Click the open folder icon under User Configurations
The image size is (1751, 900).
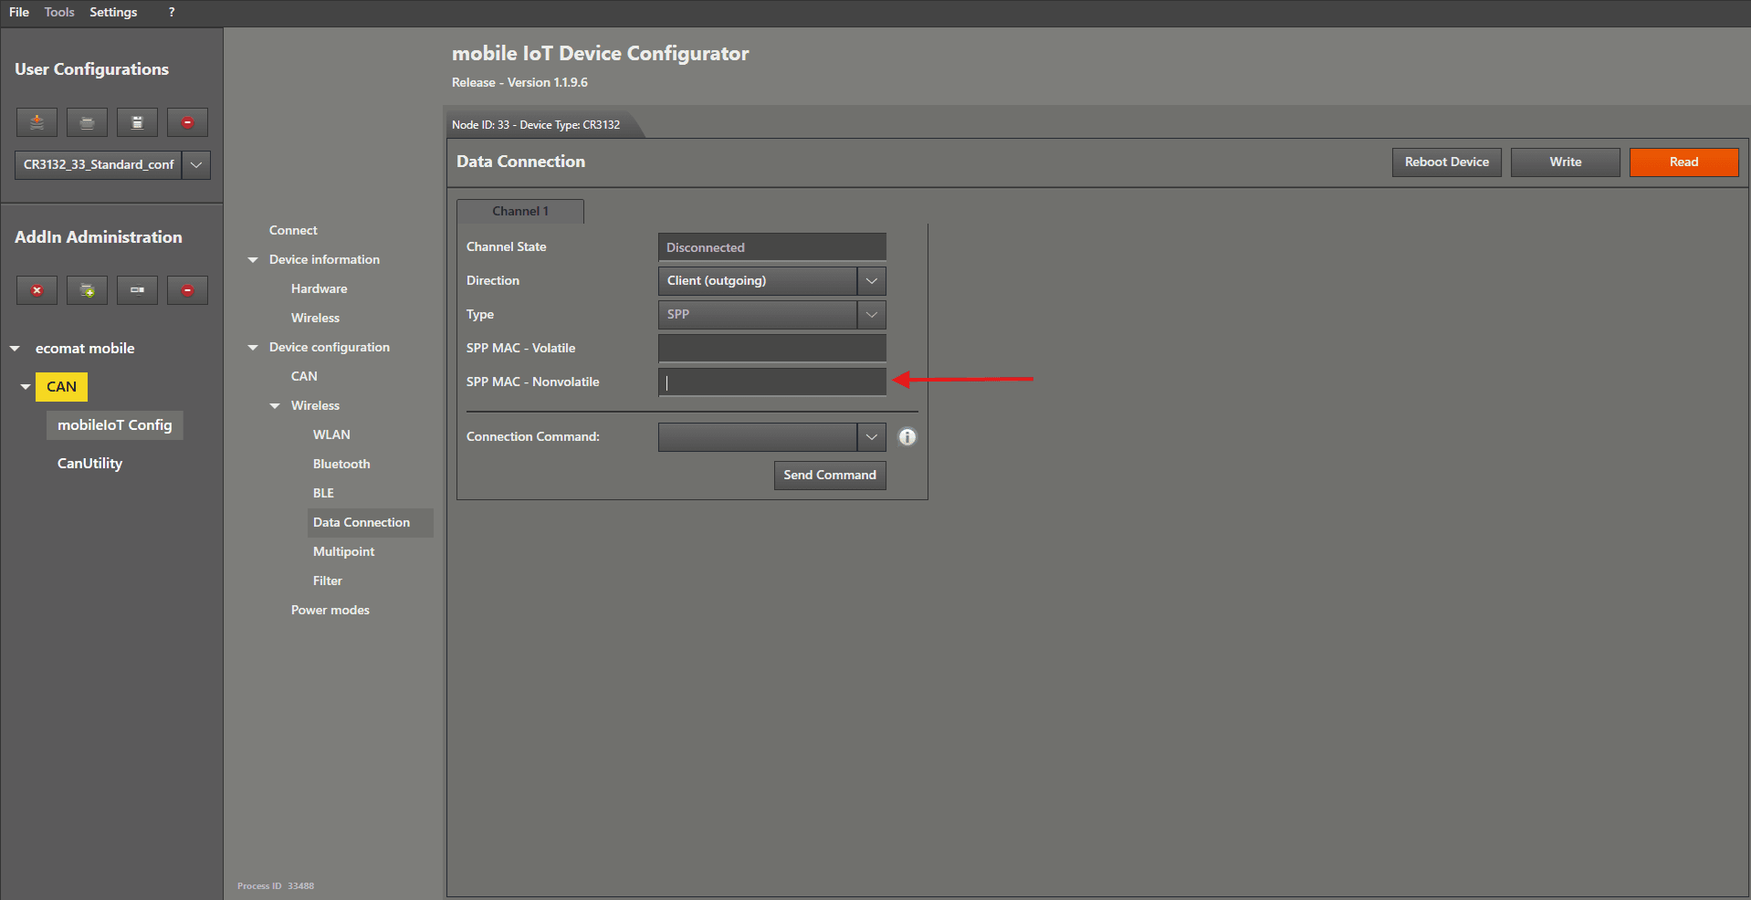pos(87,122)
